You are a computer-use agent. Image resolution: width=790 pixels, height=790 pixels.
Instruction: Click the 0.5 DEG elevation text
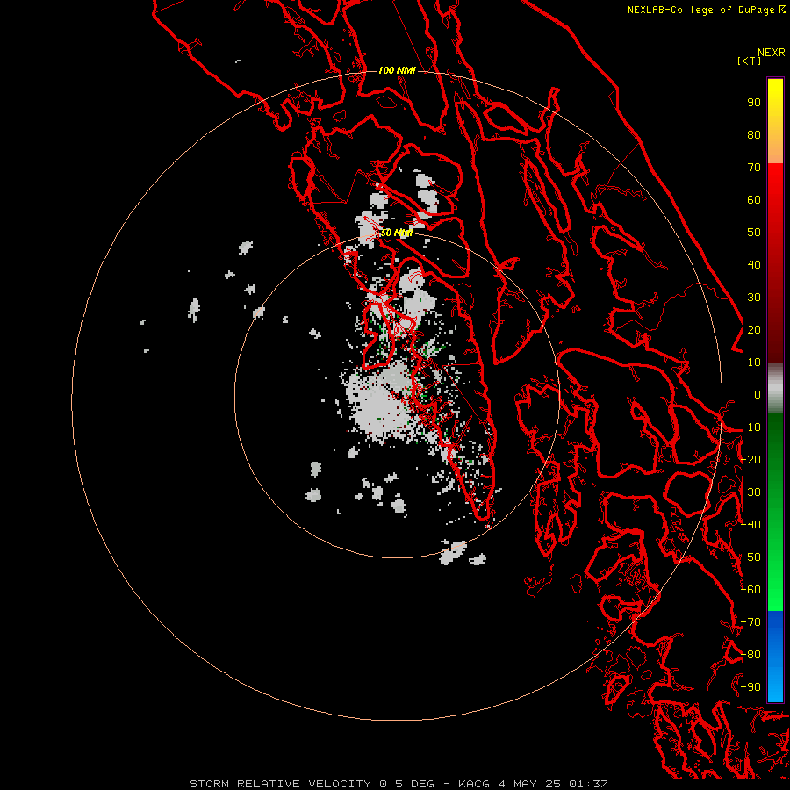point(406,784)
